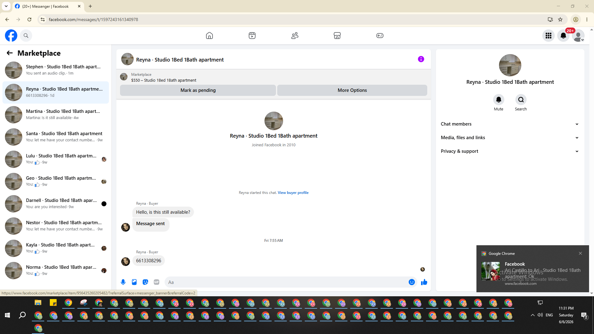Click Reyna's avatar in right info panel
Screen dimensions: 594x334
510,65
